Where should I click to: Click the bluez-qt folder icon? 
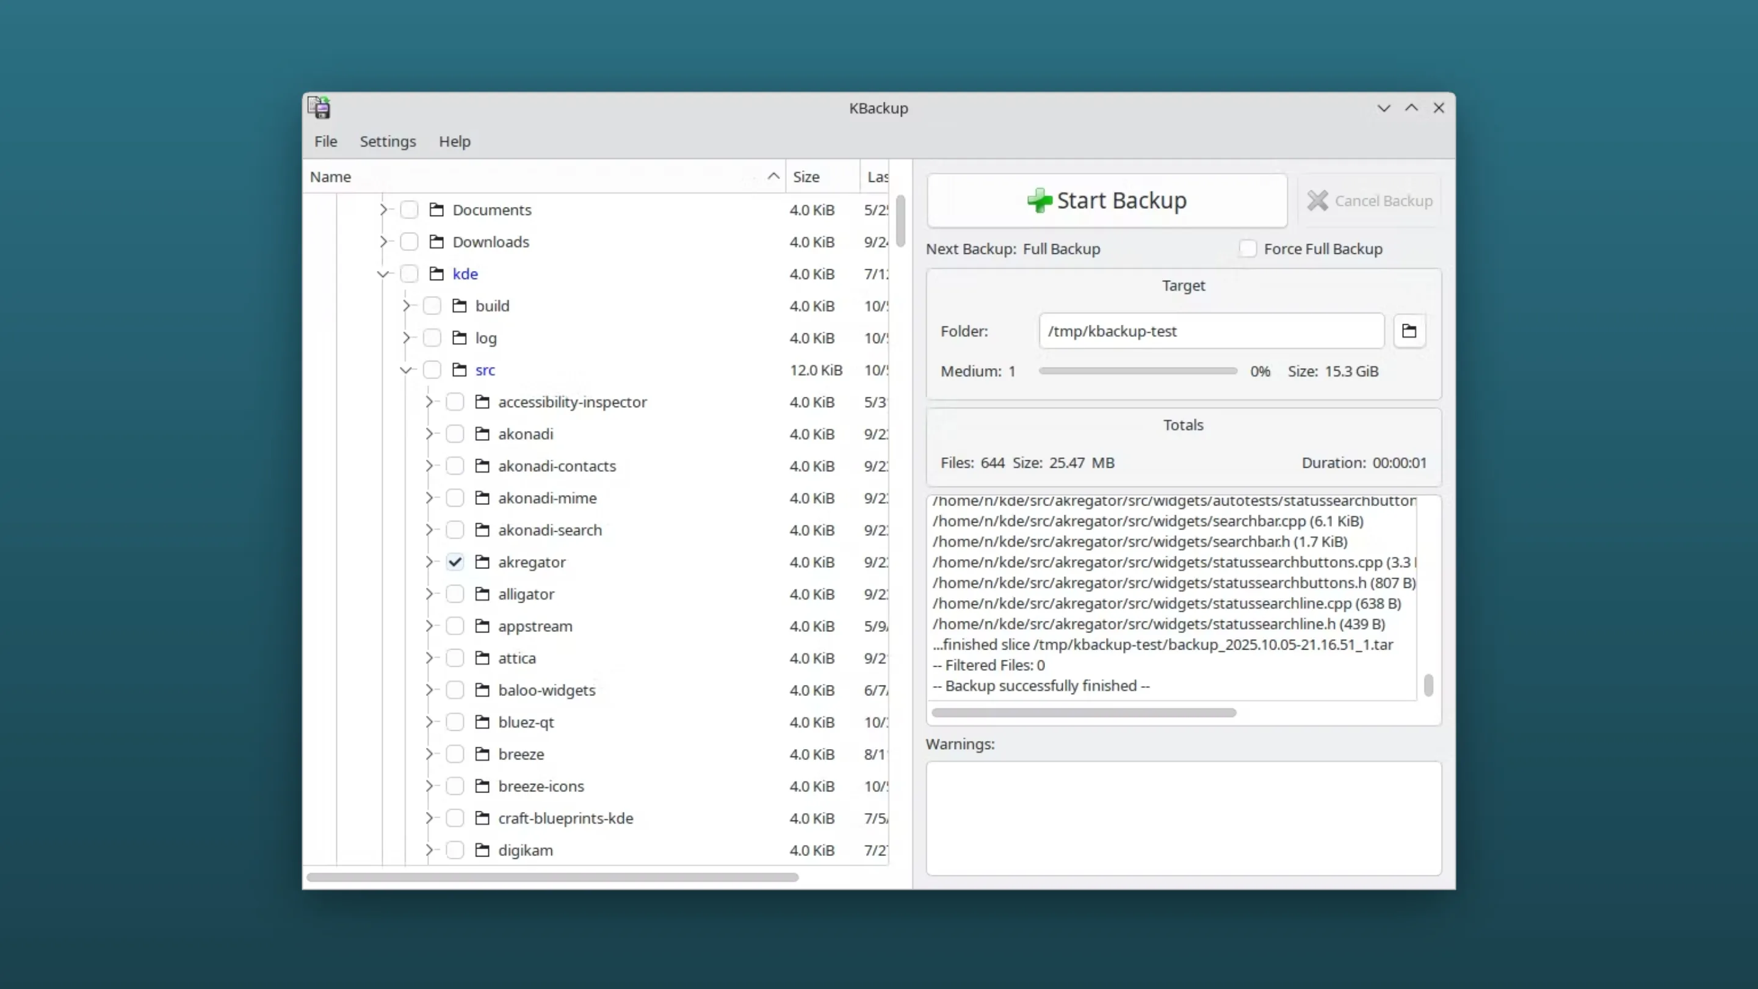[x=482, y=722]
